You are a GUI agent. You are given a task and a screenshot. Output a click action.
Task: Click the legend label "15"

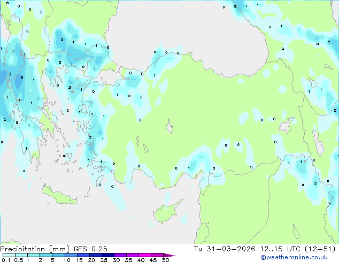tap(79, 260)
